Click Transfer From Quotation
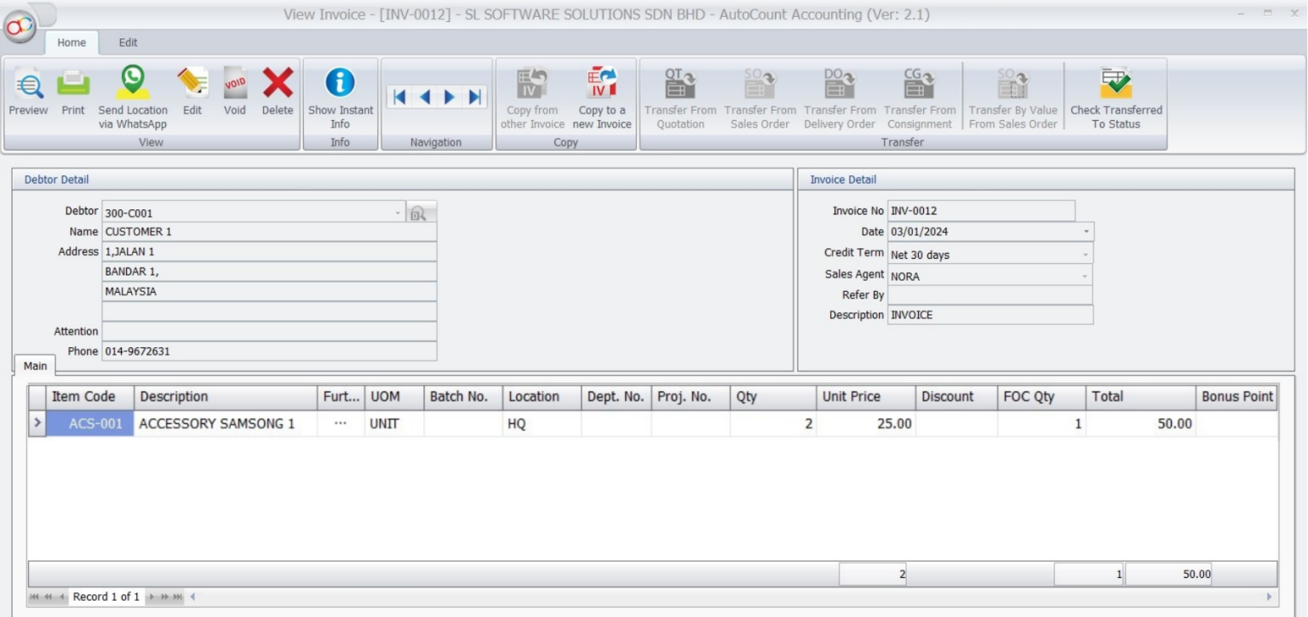This screenshot has height=617, width=1308. click(680, 98)
